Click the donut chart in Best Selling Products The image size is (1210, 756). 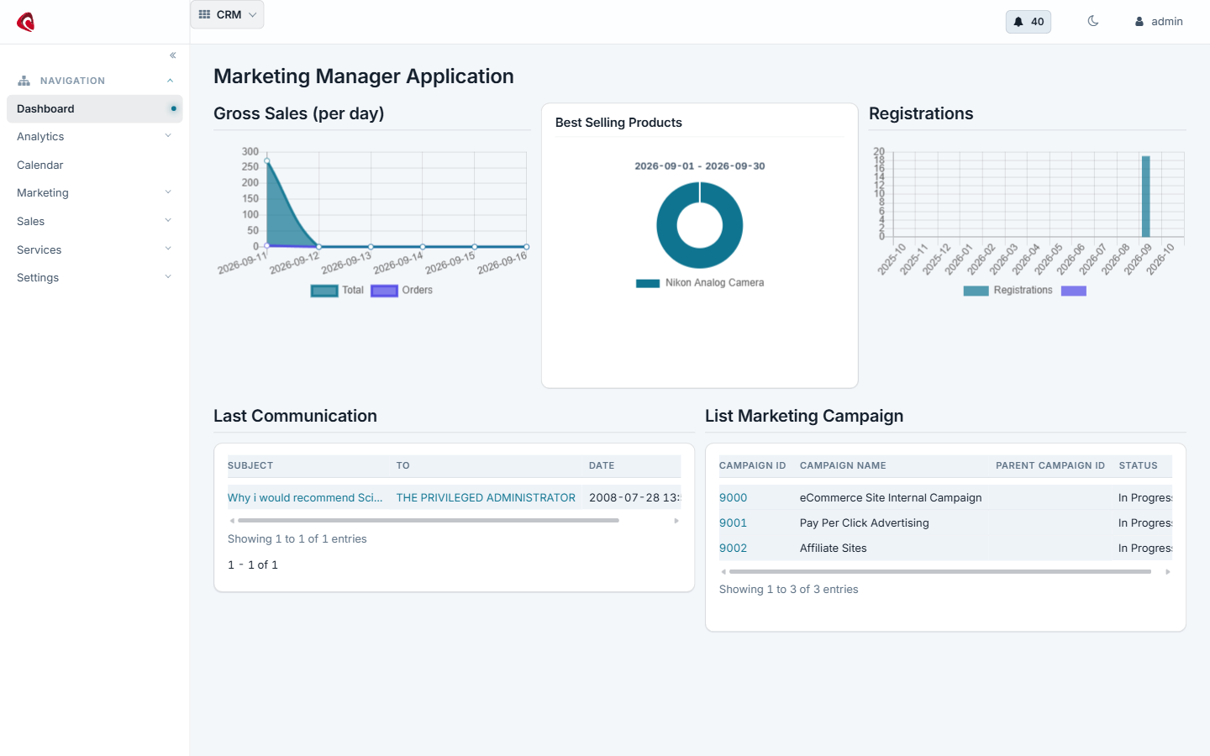point(700,226)
